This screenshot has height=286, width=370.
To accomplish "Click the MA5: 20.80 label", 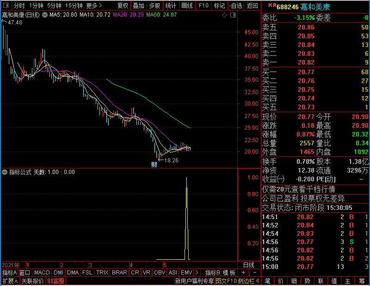I will [x=63, y=15].
